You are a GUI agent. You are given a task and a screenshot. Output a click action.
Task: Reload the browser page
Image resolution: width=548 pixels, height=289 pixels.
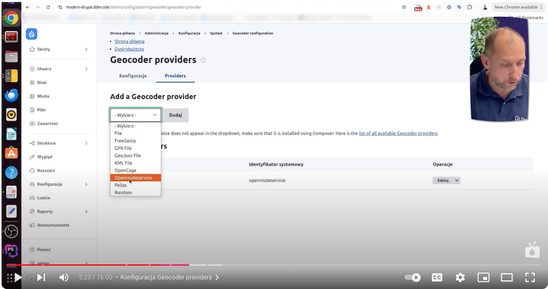[48, 7]
